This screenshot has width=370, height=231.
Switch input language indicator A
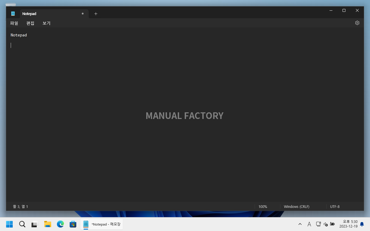[309, 224]
